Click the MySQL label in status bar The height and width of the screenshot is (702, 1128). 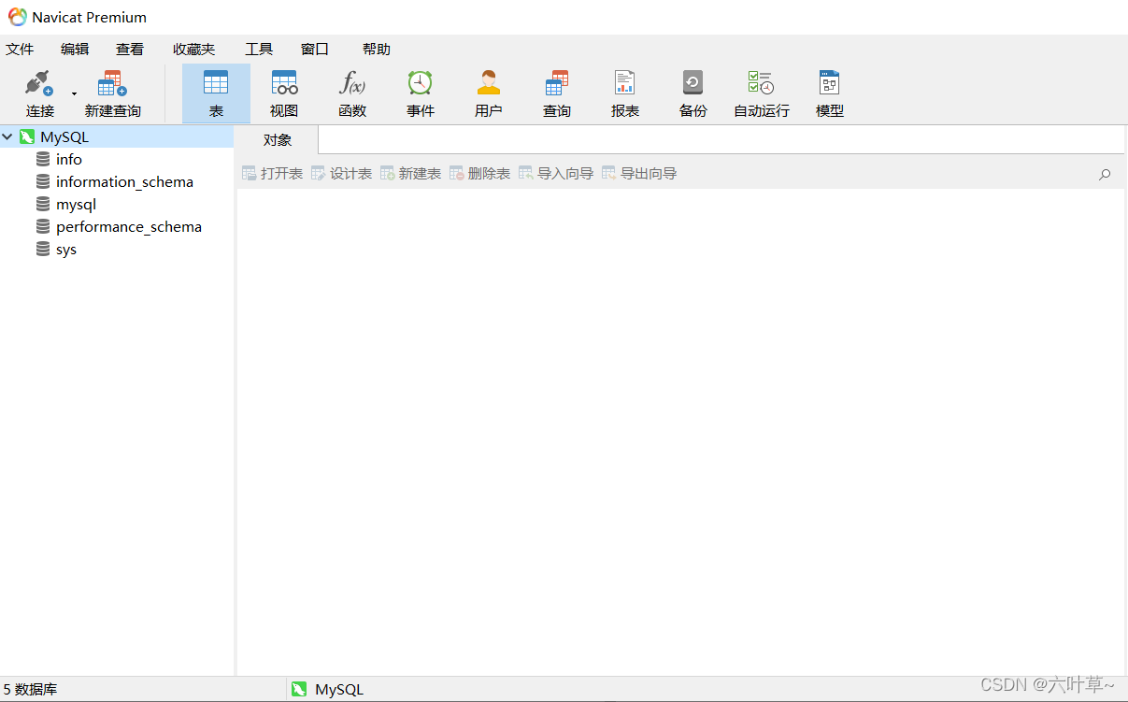click(339, 690)
